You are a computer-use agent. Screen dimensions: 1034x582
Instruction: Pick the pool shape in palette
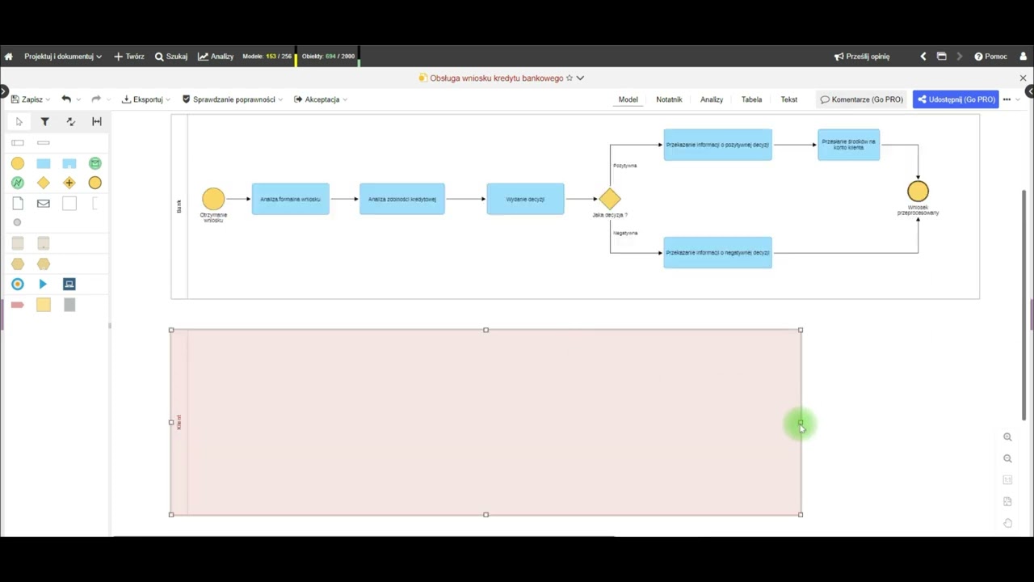click(x=18, y=143)
